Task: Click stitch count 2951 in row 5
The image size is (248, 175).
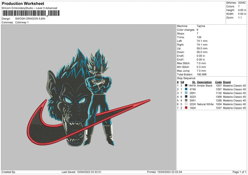Action: 193,100
